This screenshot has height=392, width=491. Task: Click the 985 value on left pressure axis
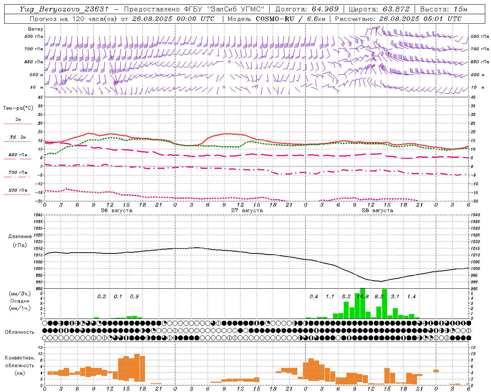pos(39,289)
